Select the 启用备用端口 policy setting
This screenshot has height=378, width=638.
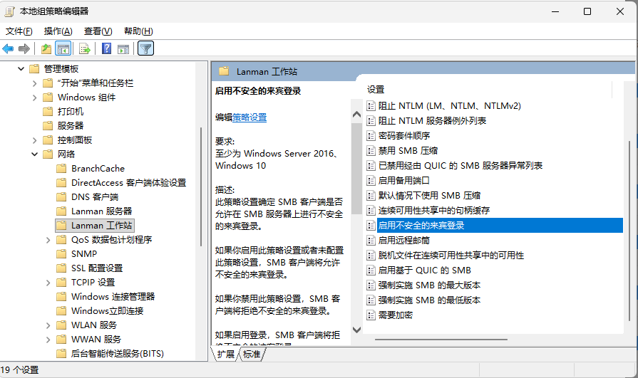[x=403, y=180]
